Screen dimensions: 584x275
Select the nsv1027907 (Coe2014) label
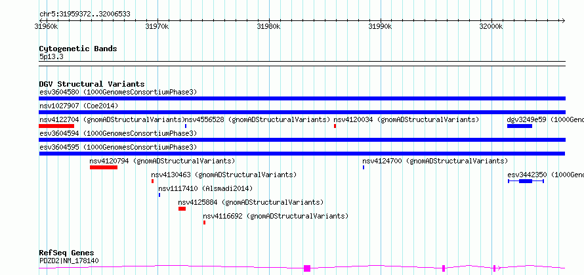coord(79,106)
